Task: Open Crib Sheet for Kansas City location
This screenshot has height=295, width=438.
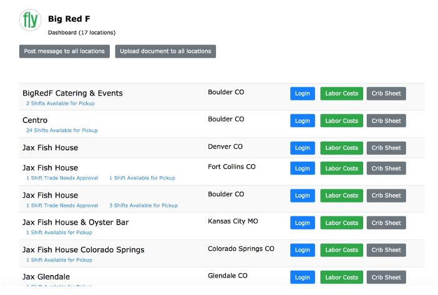Action: tap(386, 223)
